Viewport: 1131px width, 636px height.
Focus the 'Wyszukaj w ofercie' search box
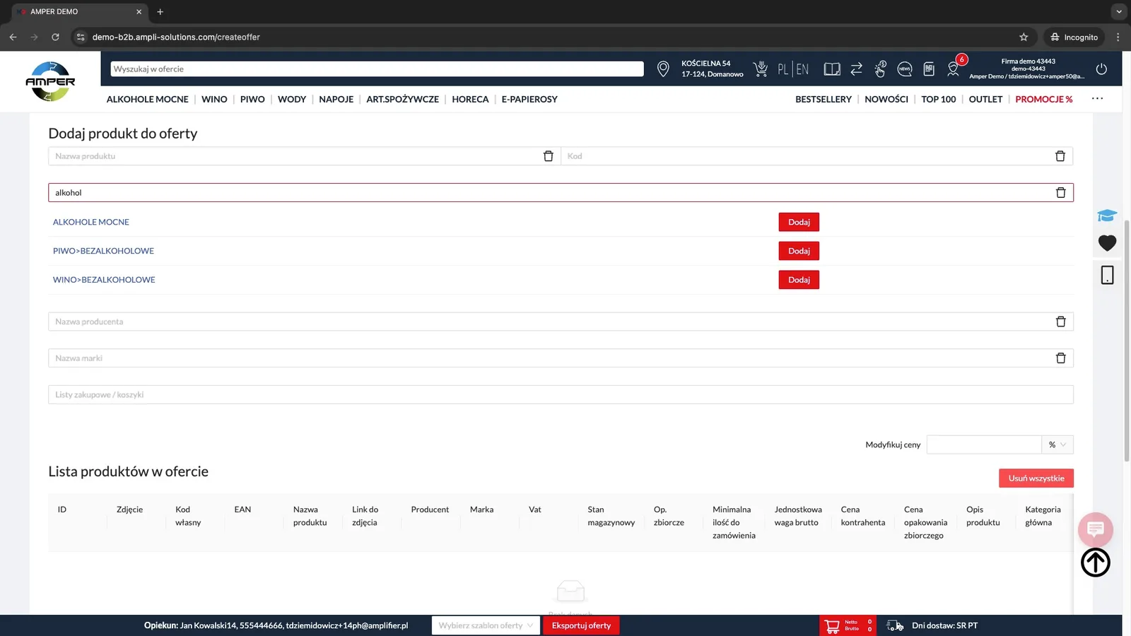pyautogui.click(x=377, y=69)
